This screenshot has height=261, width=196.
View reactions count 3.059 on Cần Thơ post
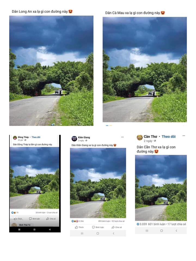tap(142, 224)
